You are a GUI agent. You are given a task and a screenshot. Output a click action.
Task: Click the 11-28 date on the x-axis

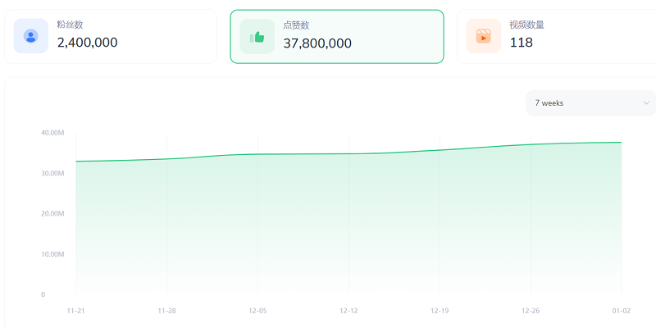[167, 311]
